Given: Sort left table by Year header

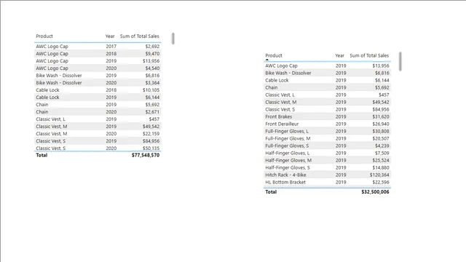Looking at the screenshot, I should (110, 36).
